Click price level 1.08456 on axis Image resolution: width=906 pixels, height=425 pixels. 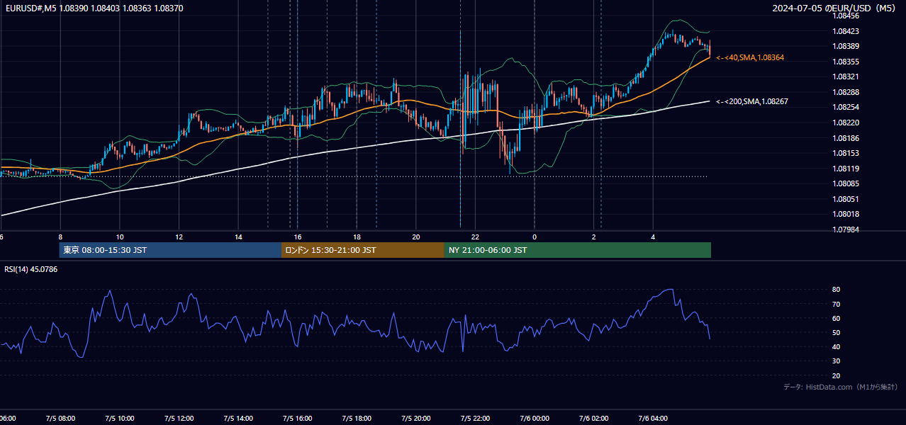pyautogui.click(x=845, y=16)
